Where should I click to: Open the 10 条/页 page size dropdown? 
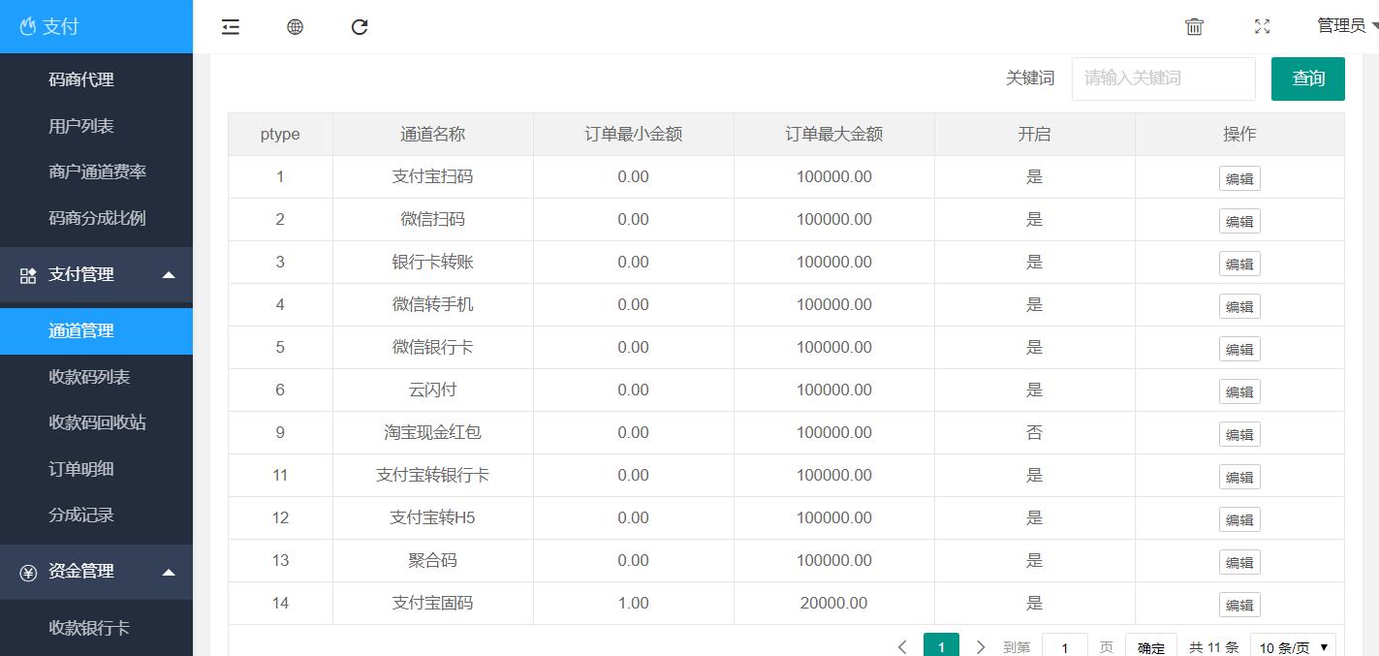coord(1293,646)
